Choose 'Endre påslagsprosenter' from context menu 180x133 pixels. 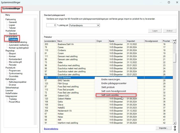[114, 83]
